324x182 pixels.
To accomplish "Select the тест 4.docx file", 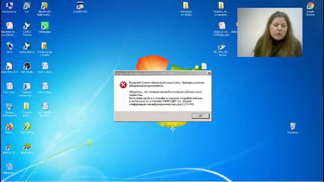I will point(45,88).
